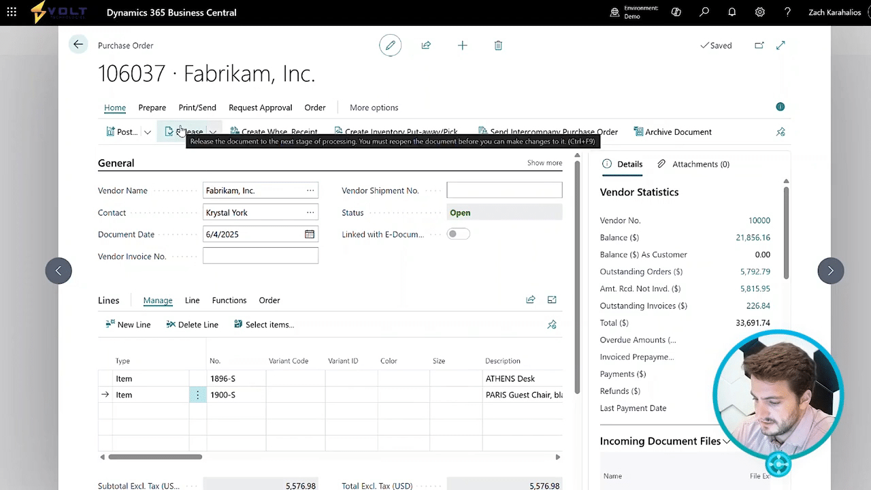Select the Line tab in Lines

click(193, 300)
